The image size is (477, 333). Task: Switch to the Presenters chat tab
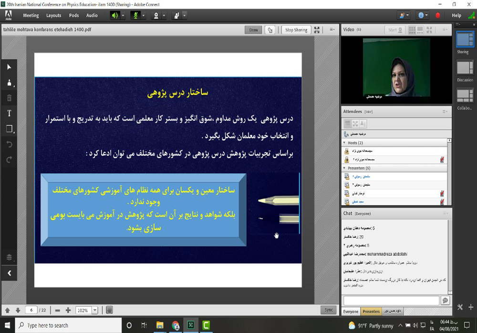pos(371,312)
